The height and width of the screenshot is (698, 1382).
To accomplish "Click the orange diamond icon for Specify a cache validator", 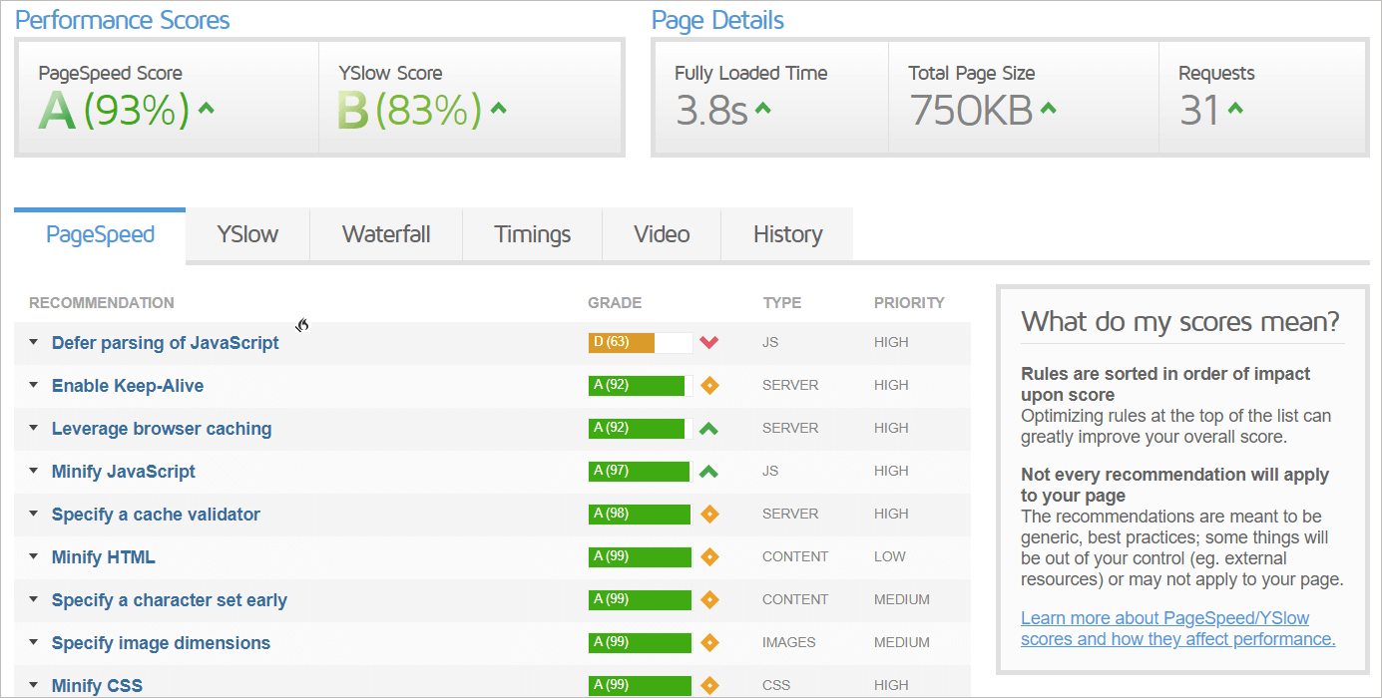I will point(709,515).
